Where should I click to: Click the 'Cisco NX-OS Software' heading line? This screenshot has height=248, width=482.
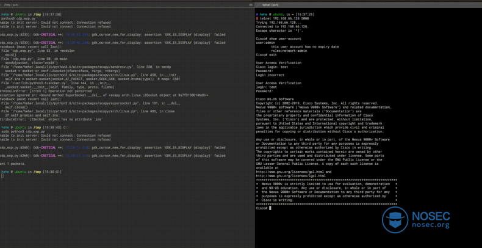275,99
